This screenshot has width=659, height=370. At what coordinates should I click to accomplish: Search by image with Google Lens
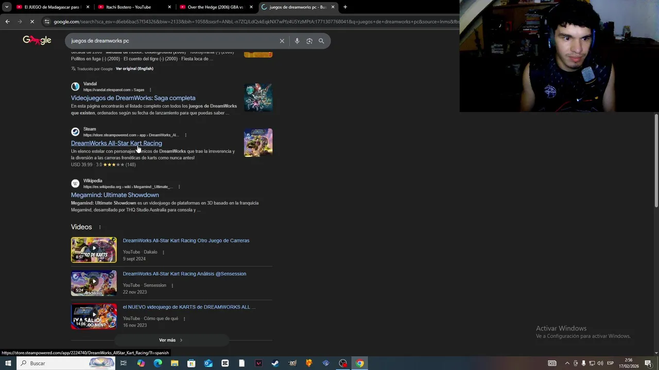(309, 41)
